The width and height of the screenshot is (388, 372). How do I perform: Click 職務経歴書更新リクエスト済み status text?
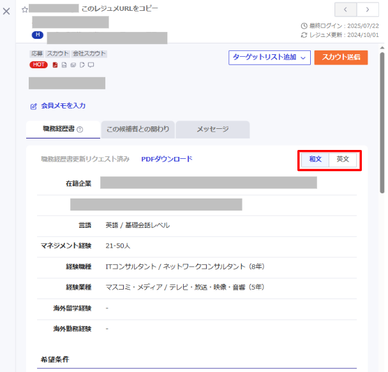click(x=86, y=159)
